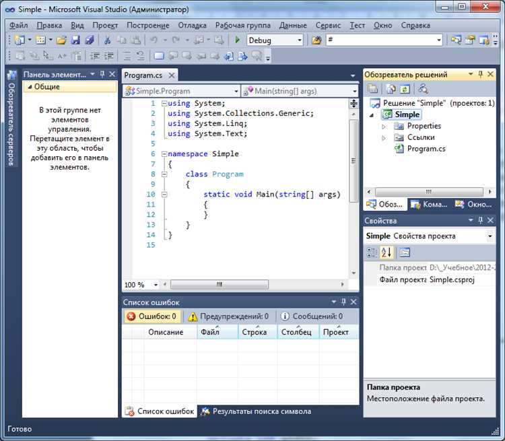Click the find combo box field
Viewport: 505px width, 441px height.
[379, 40]
